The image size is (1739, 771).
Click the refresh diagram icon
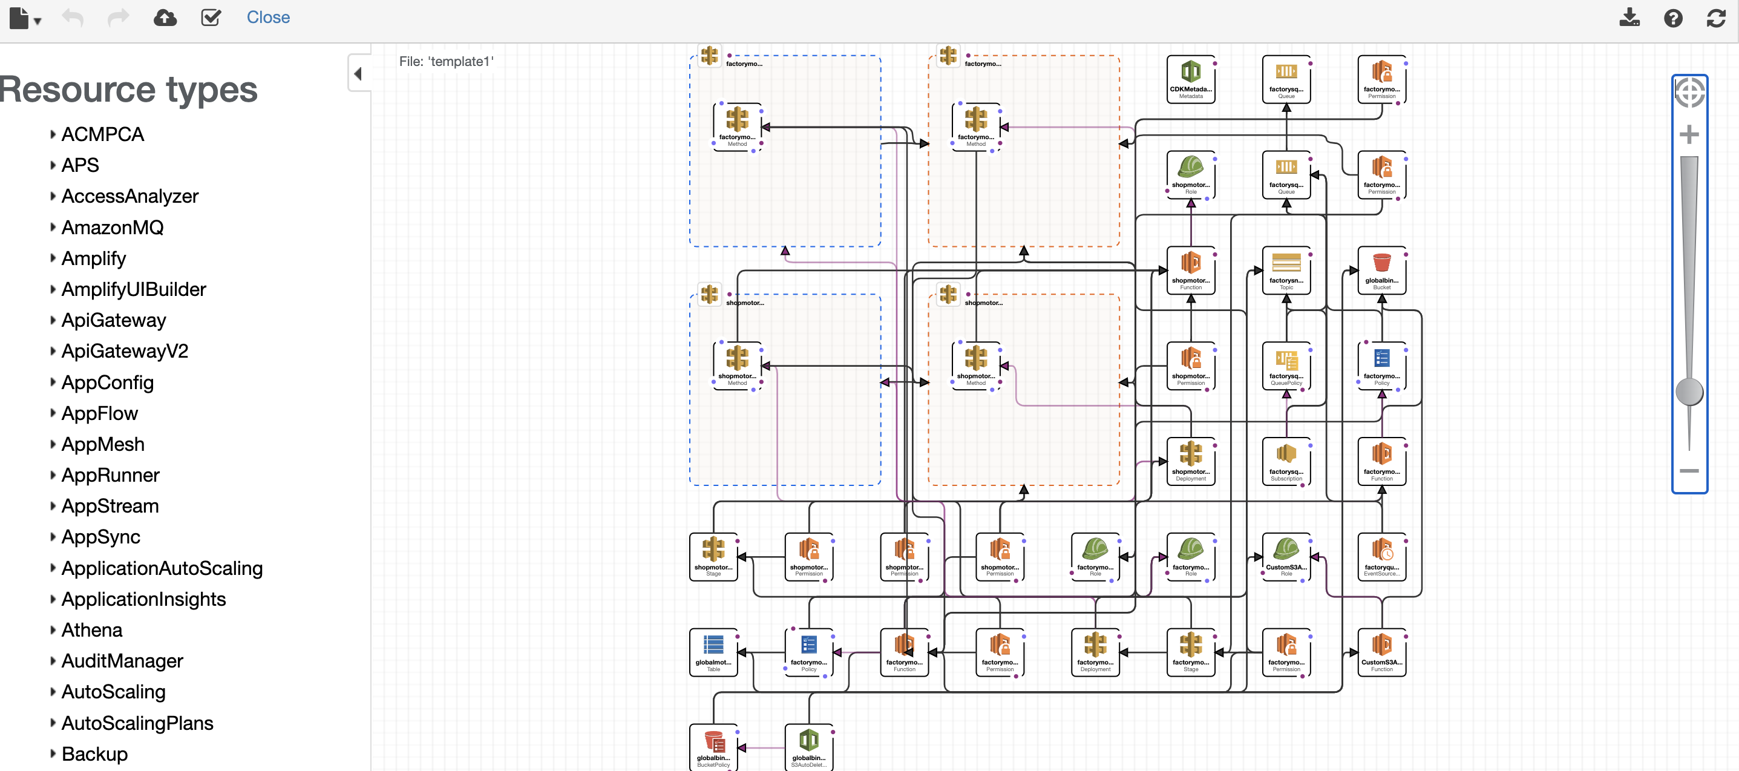[x=1715, y=18]
